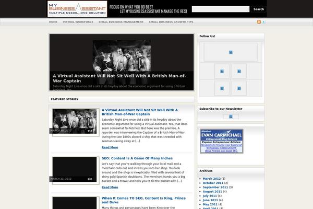Open the August 2011 archive
This screenshot has height=209, width=313.
(212, 192)
